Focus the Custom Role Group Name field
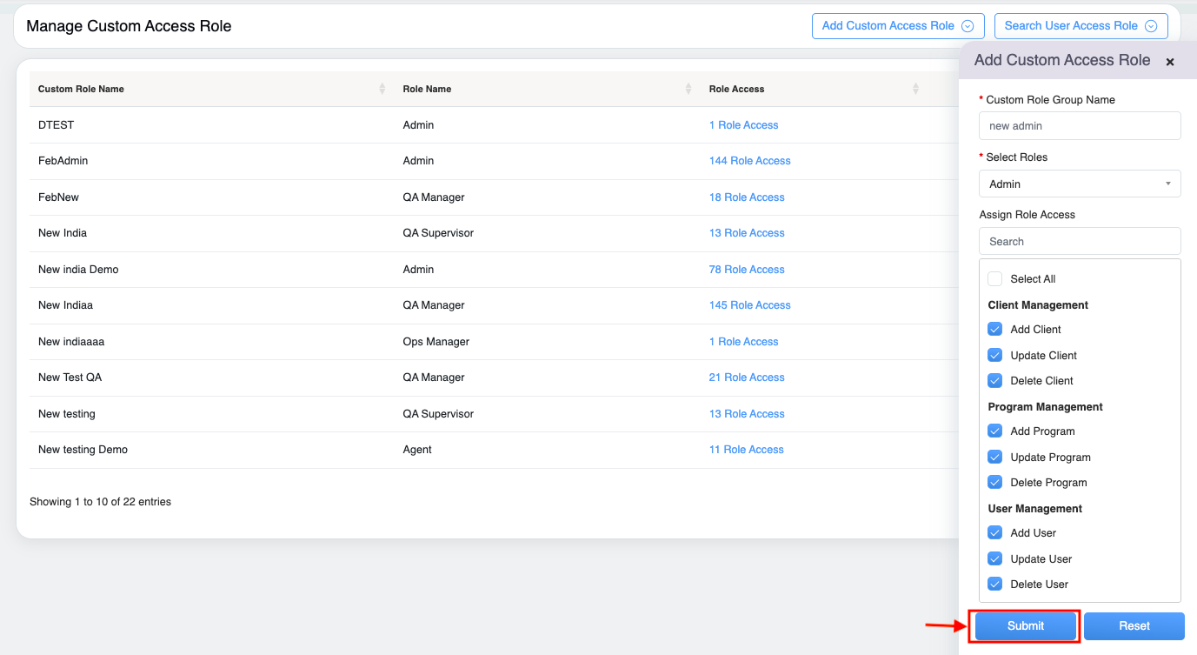The height and width of the screenshot is (655, 1197). 1079,126
